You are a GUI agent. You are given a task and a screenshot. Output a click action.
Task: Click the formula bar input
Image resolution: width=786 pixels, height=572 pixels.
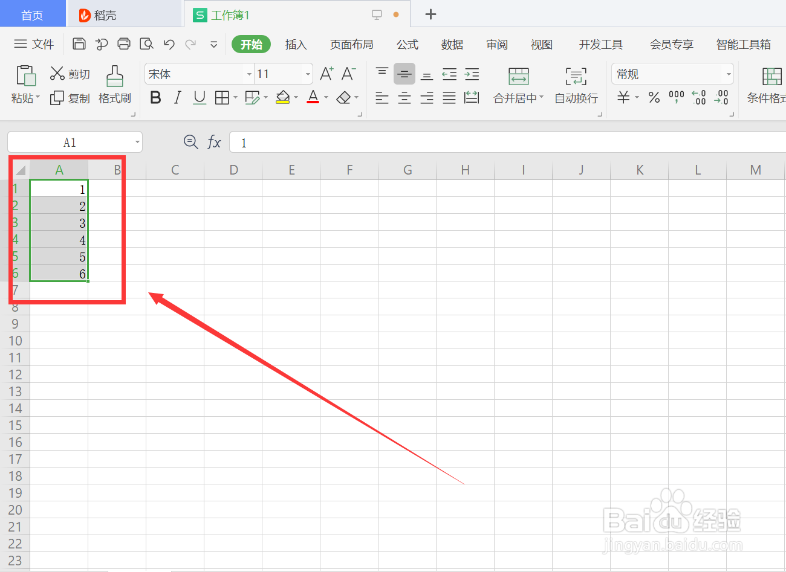pos(508,143)
